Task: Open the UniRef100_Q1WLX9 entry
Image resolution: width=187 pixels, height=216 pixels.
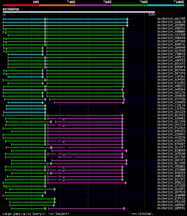Action: tap(171, 22)
